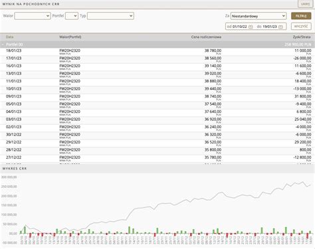The height and width of the screenshot is (249, 315).
Task: Open calendar icon next to the 'od' date
Action: pos(251,27)
